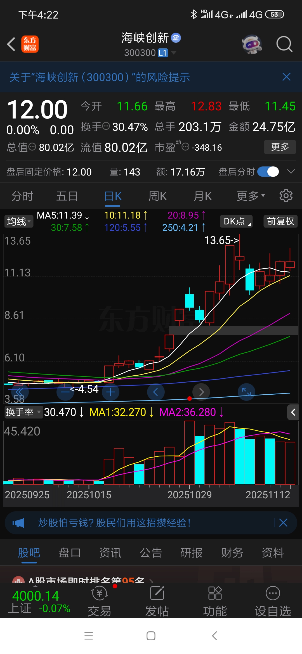Open the 炒股怕亏钱 promotion banner
The height and width of the screenshot is (654, 302).
pos(151,523)
